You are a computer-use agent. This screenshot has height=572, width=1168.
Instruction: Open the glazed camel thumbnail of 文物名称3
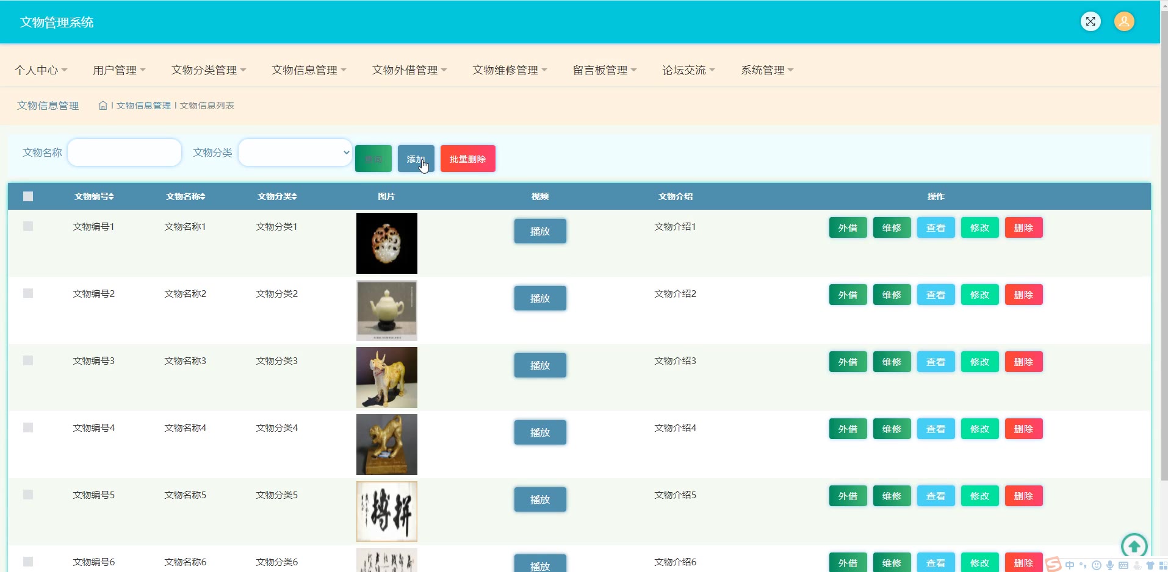(387, 377)
